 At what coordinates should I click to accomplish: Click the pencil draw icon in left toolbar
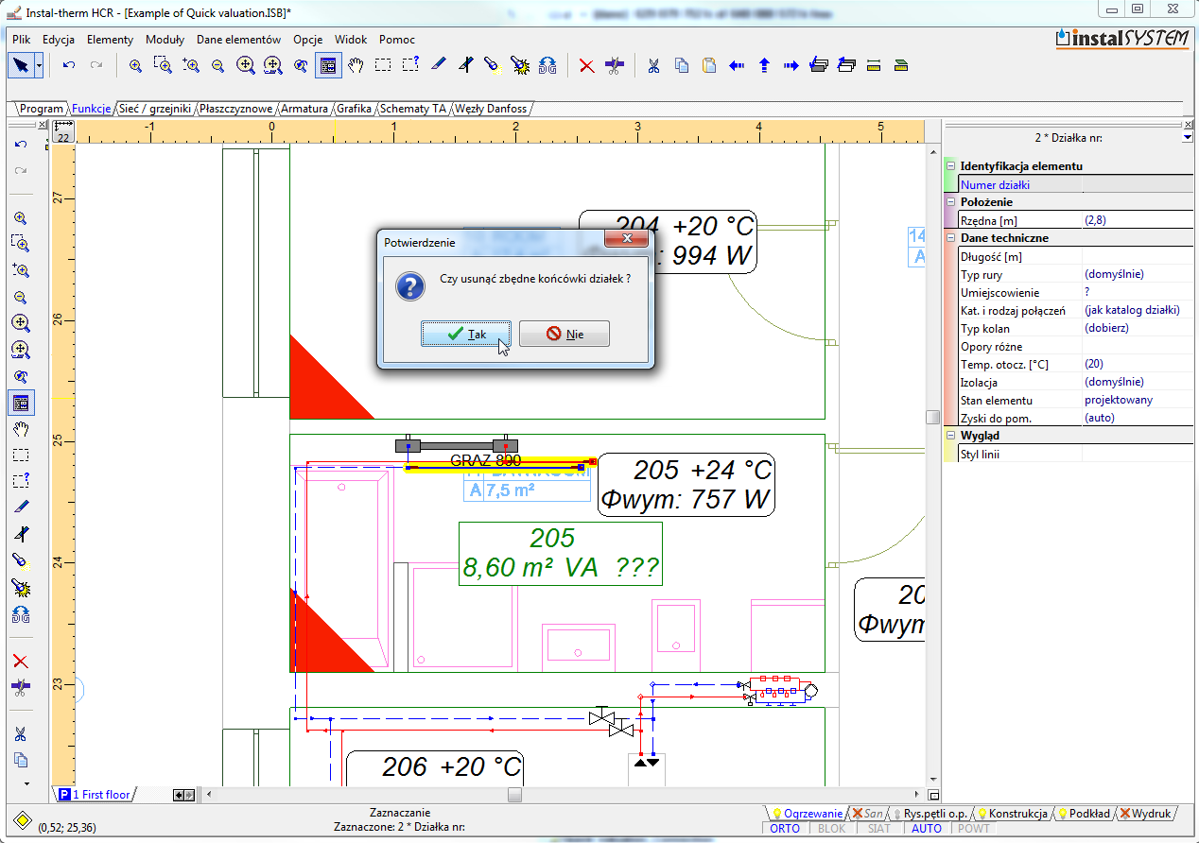[21, 508]
